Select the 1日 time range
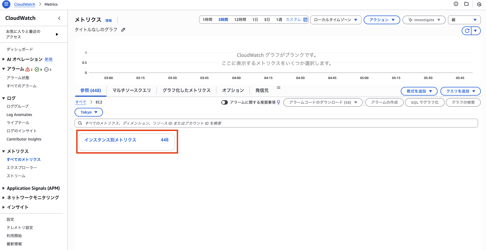 [255, 20]
